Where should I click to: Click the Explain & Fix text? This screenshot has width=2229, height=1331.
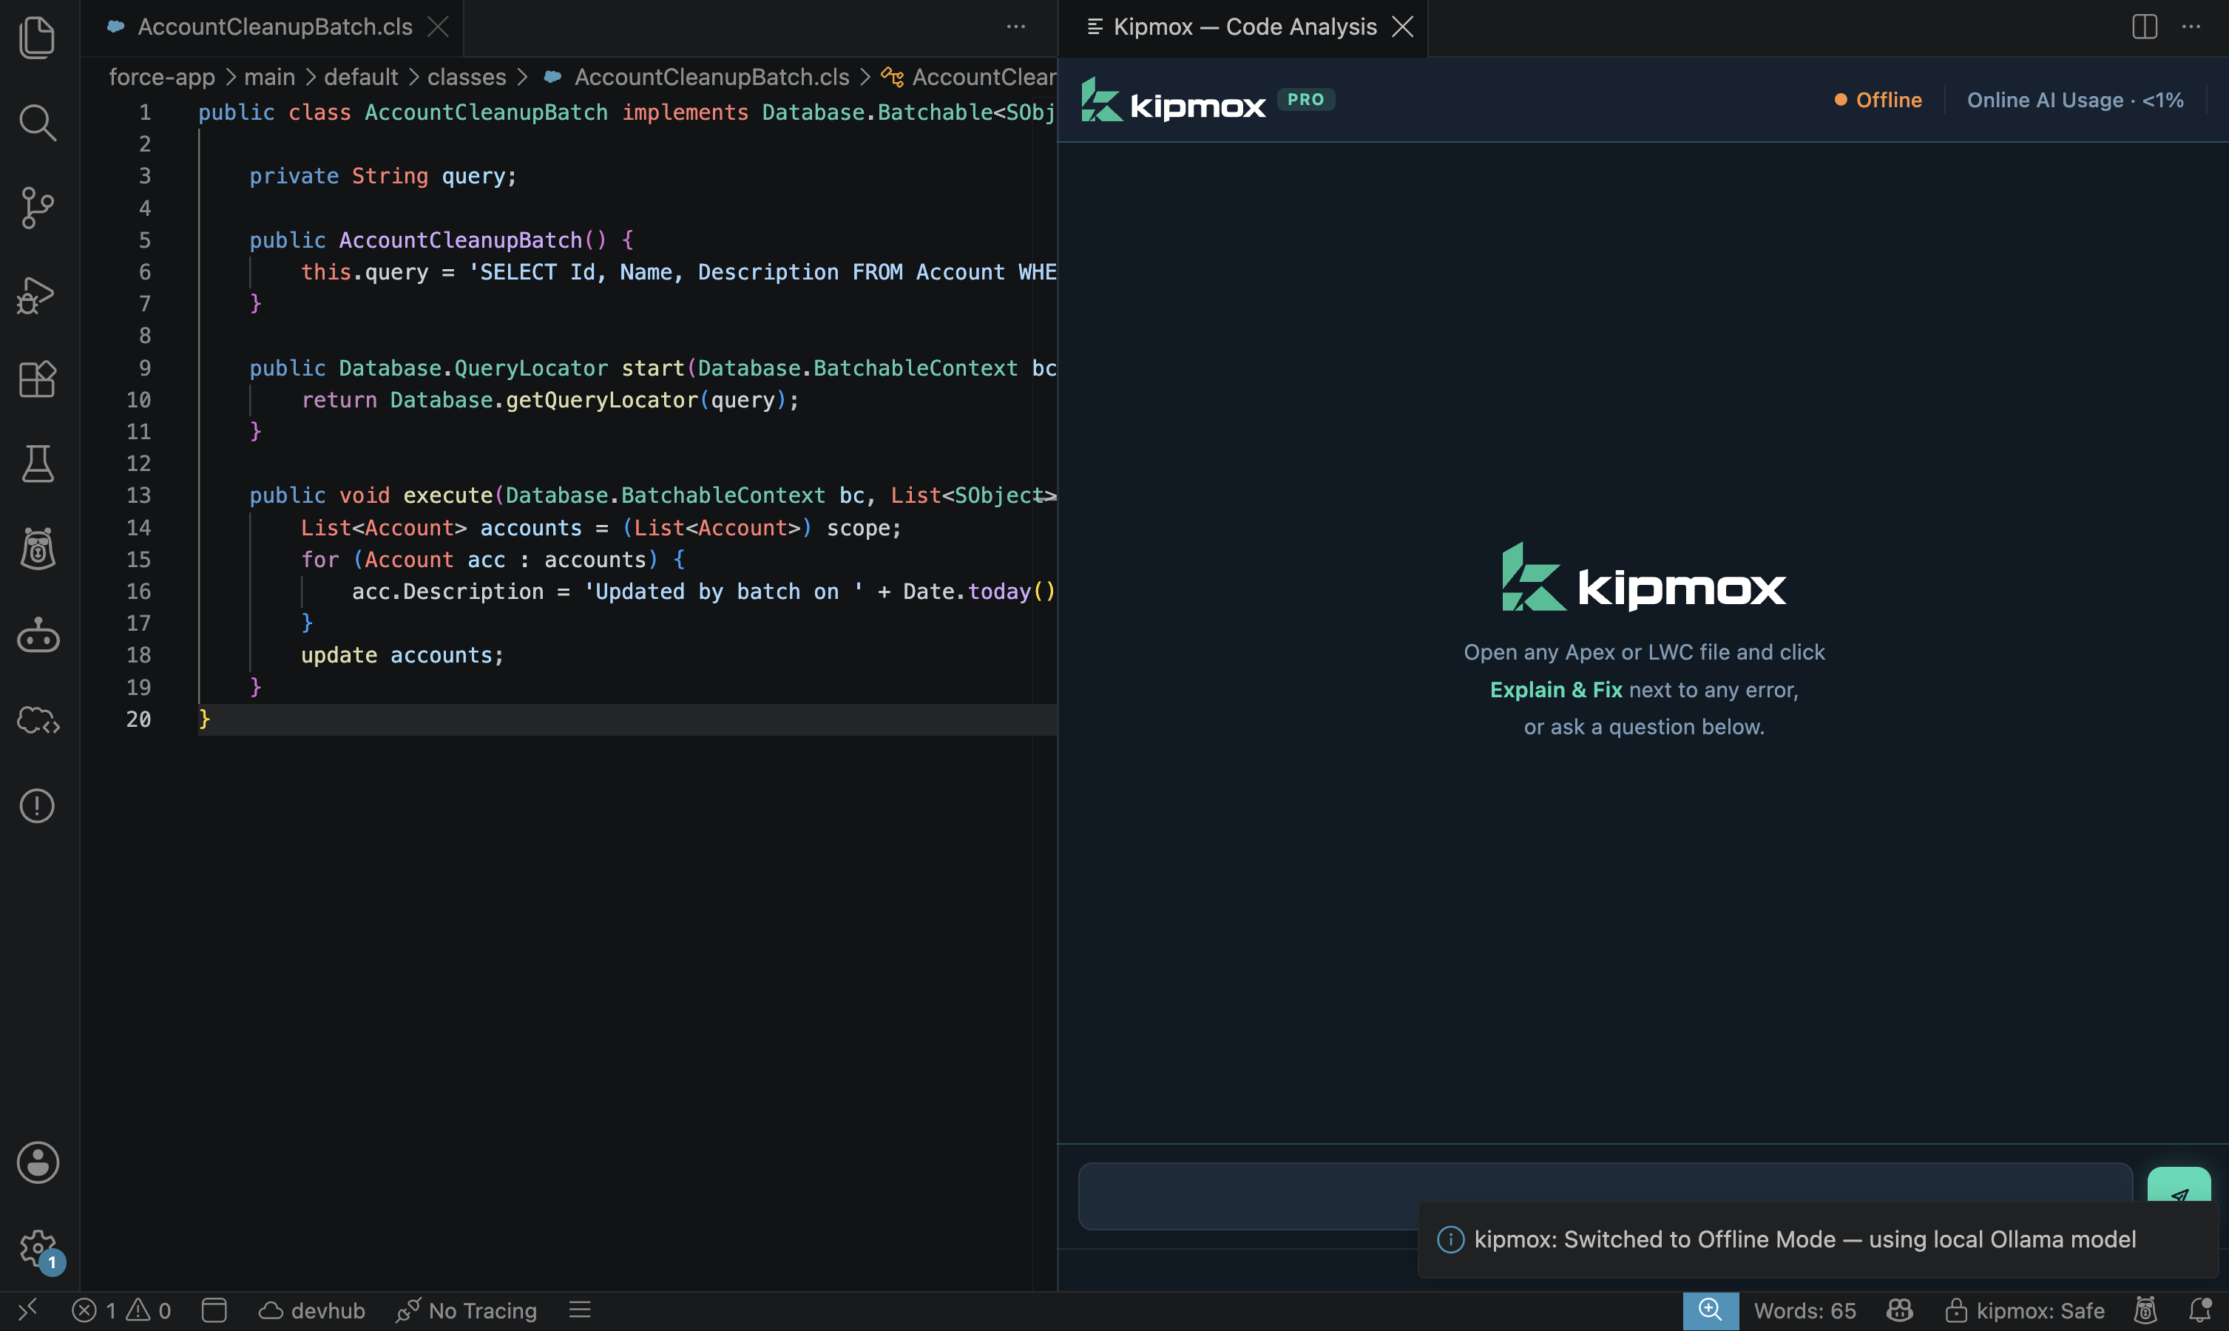(1555, 690)
